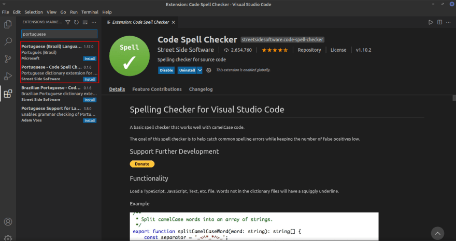Click the details pane vertical scrollbar
This screenshot has width=456, height=241.
454,98
